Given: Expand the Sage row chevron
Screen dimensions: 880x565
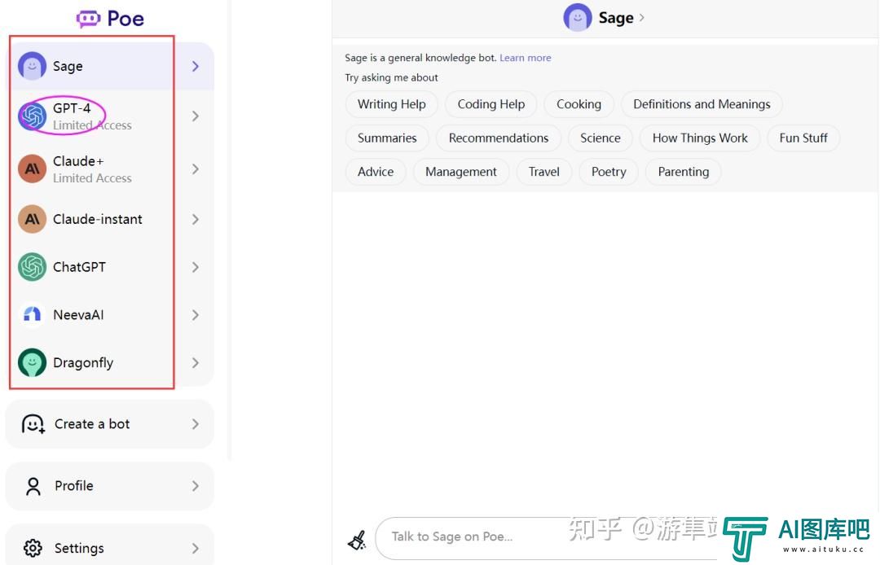Looking at the screenshot, I should tap(196, 66).
